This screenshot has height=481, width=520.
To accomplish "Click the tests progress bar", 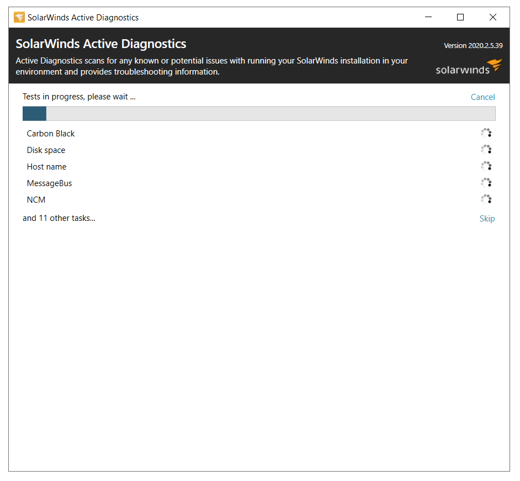I will [259, 114].
